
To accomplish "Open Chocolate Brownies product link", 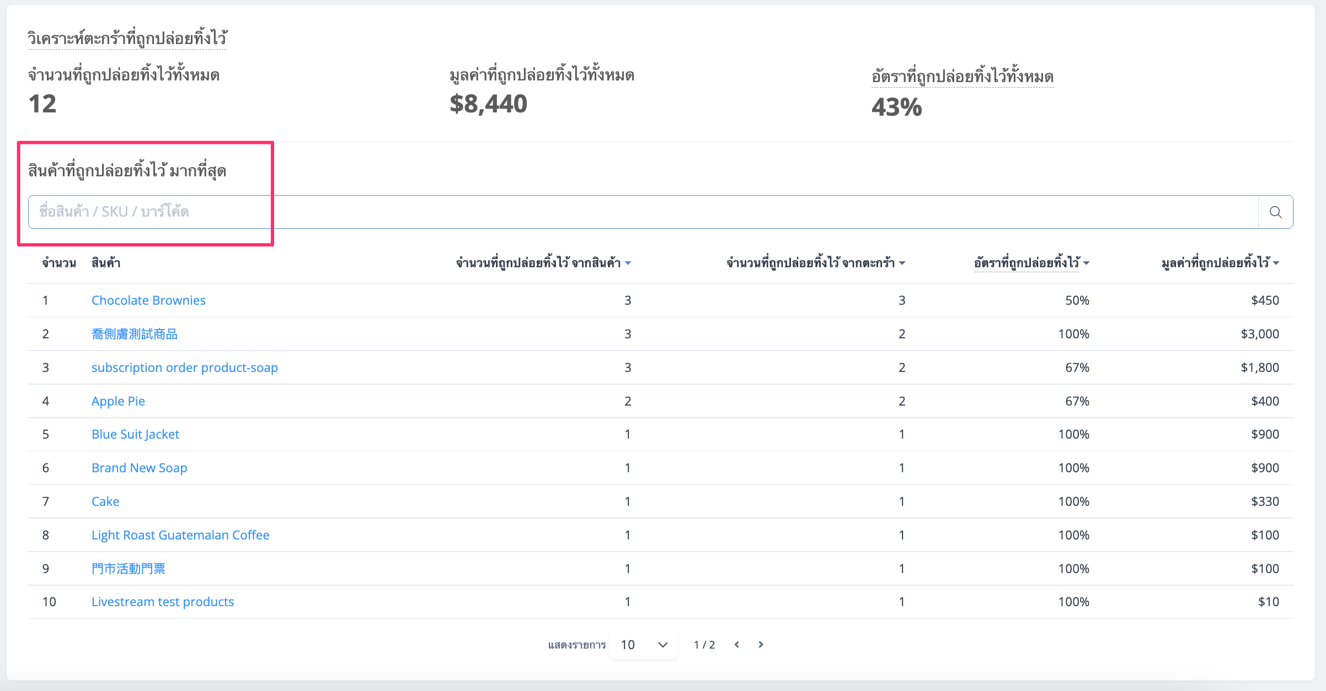I will click(x=148, y=300).
